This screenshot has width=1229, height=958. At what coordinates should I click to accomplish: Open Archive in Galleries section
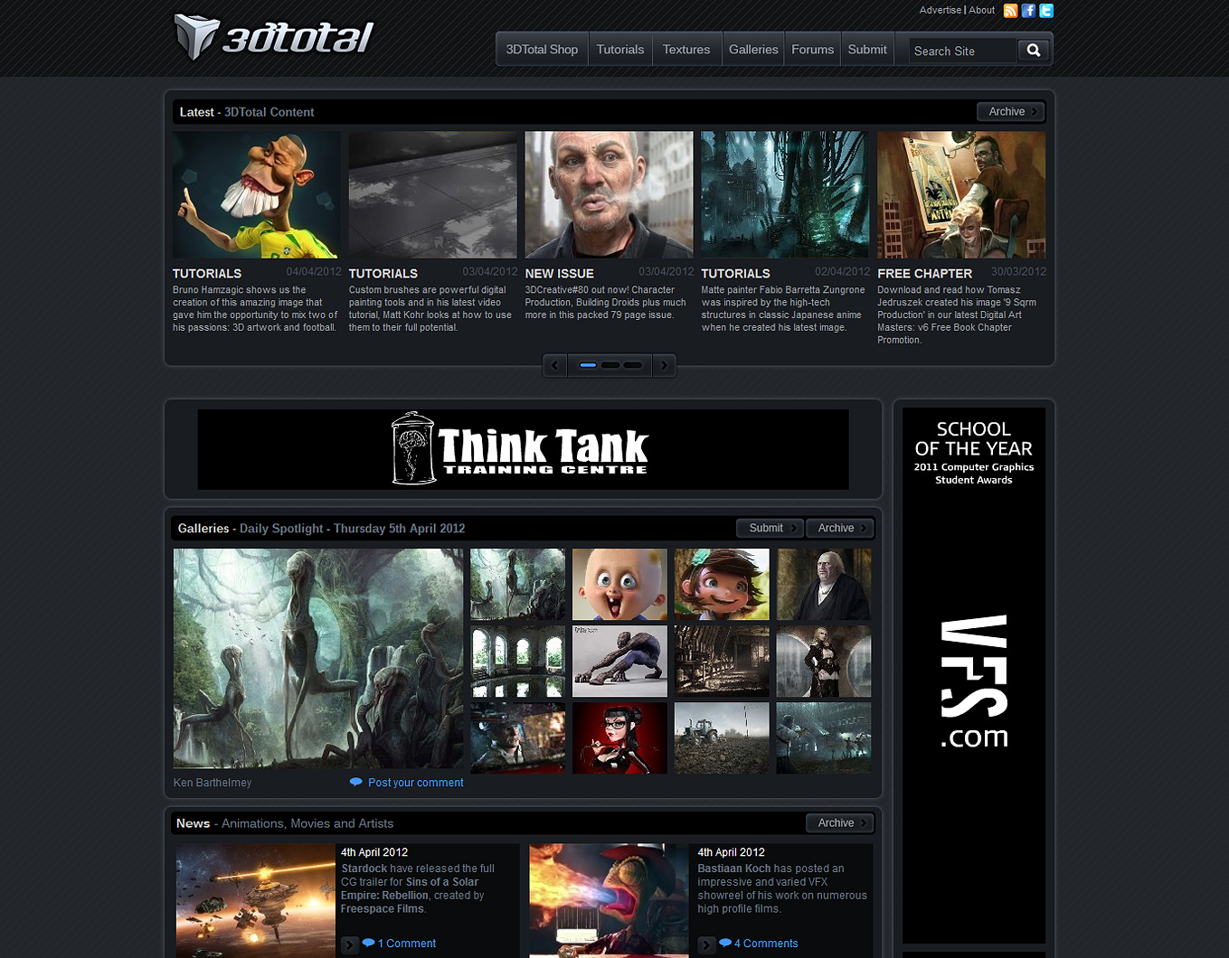coord(840,528)
